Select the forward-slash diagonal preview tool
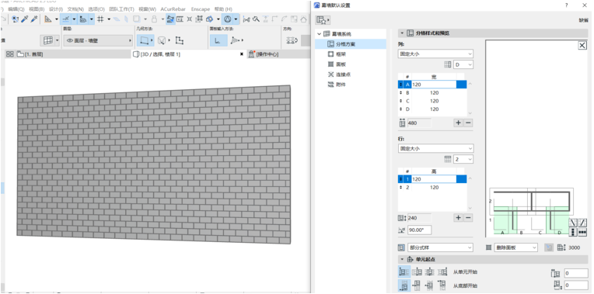594x294 pixels. 582,223
